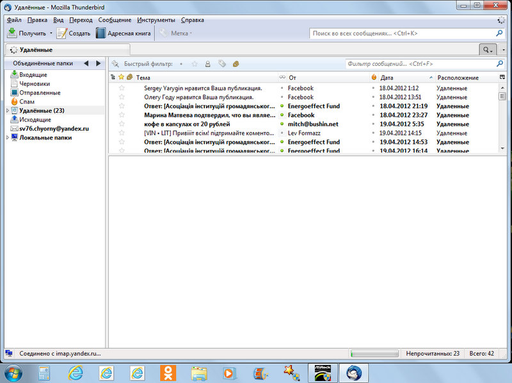512x383 pixels.
Task: Click the online/offline status bar icon
Action: (9, 354)
